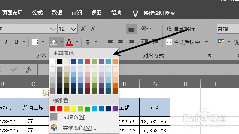The image size is (239, 134).
Task: Click the borders grid icon
Action: [35, 42]
